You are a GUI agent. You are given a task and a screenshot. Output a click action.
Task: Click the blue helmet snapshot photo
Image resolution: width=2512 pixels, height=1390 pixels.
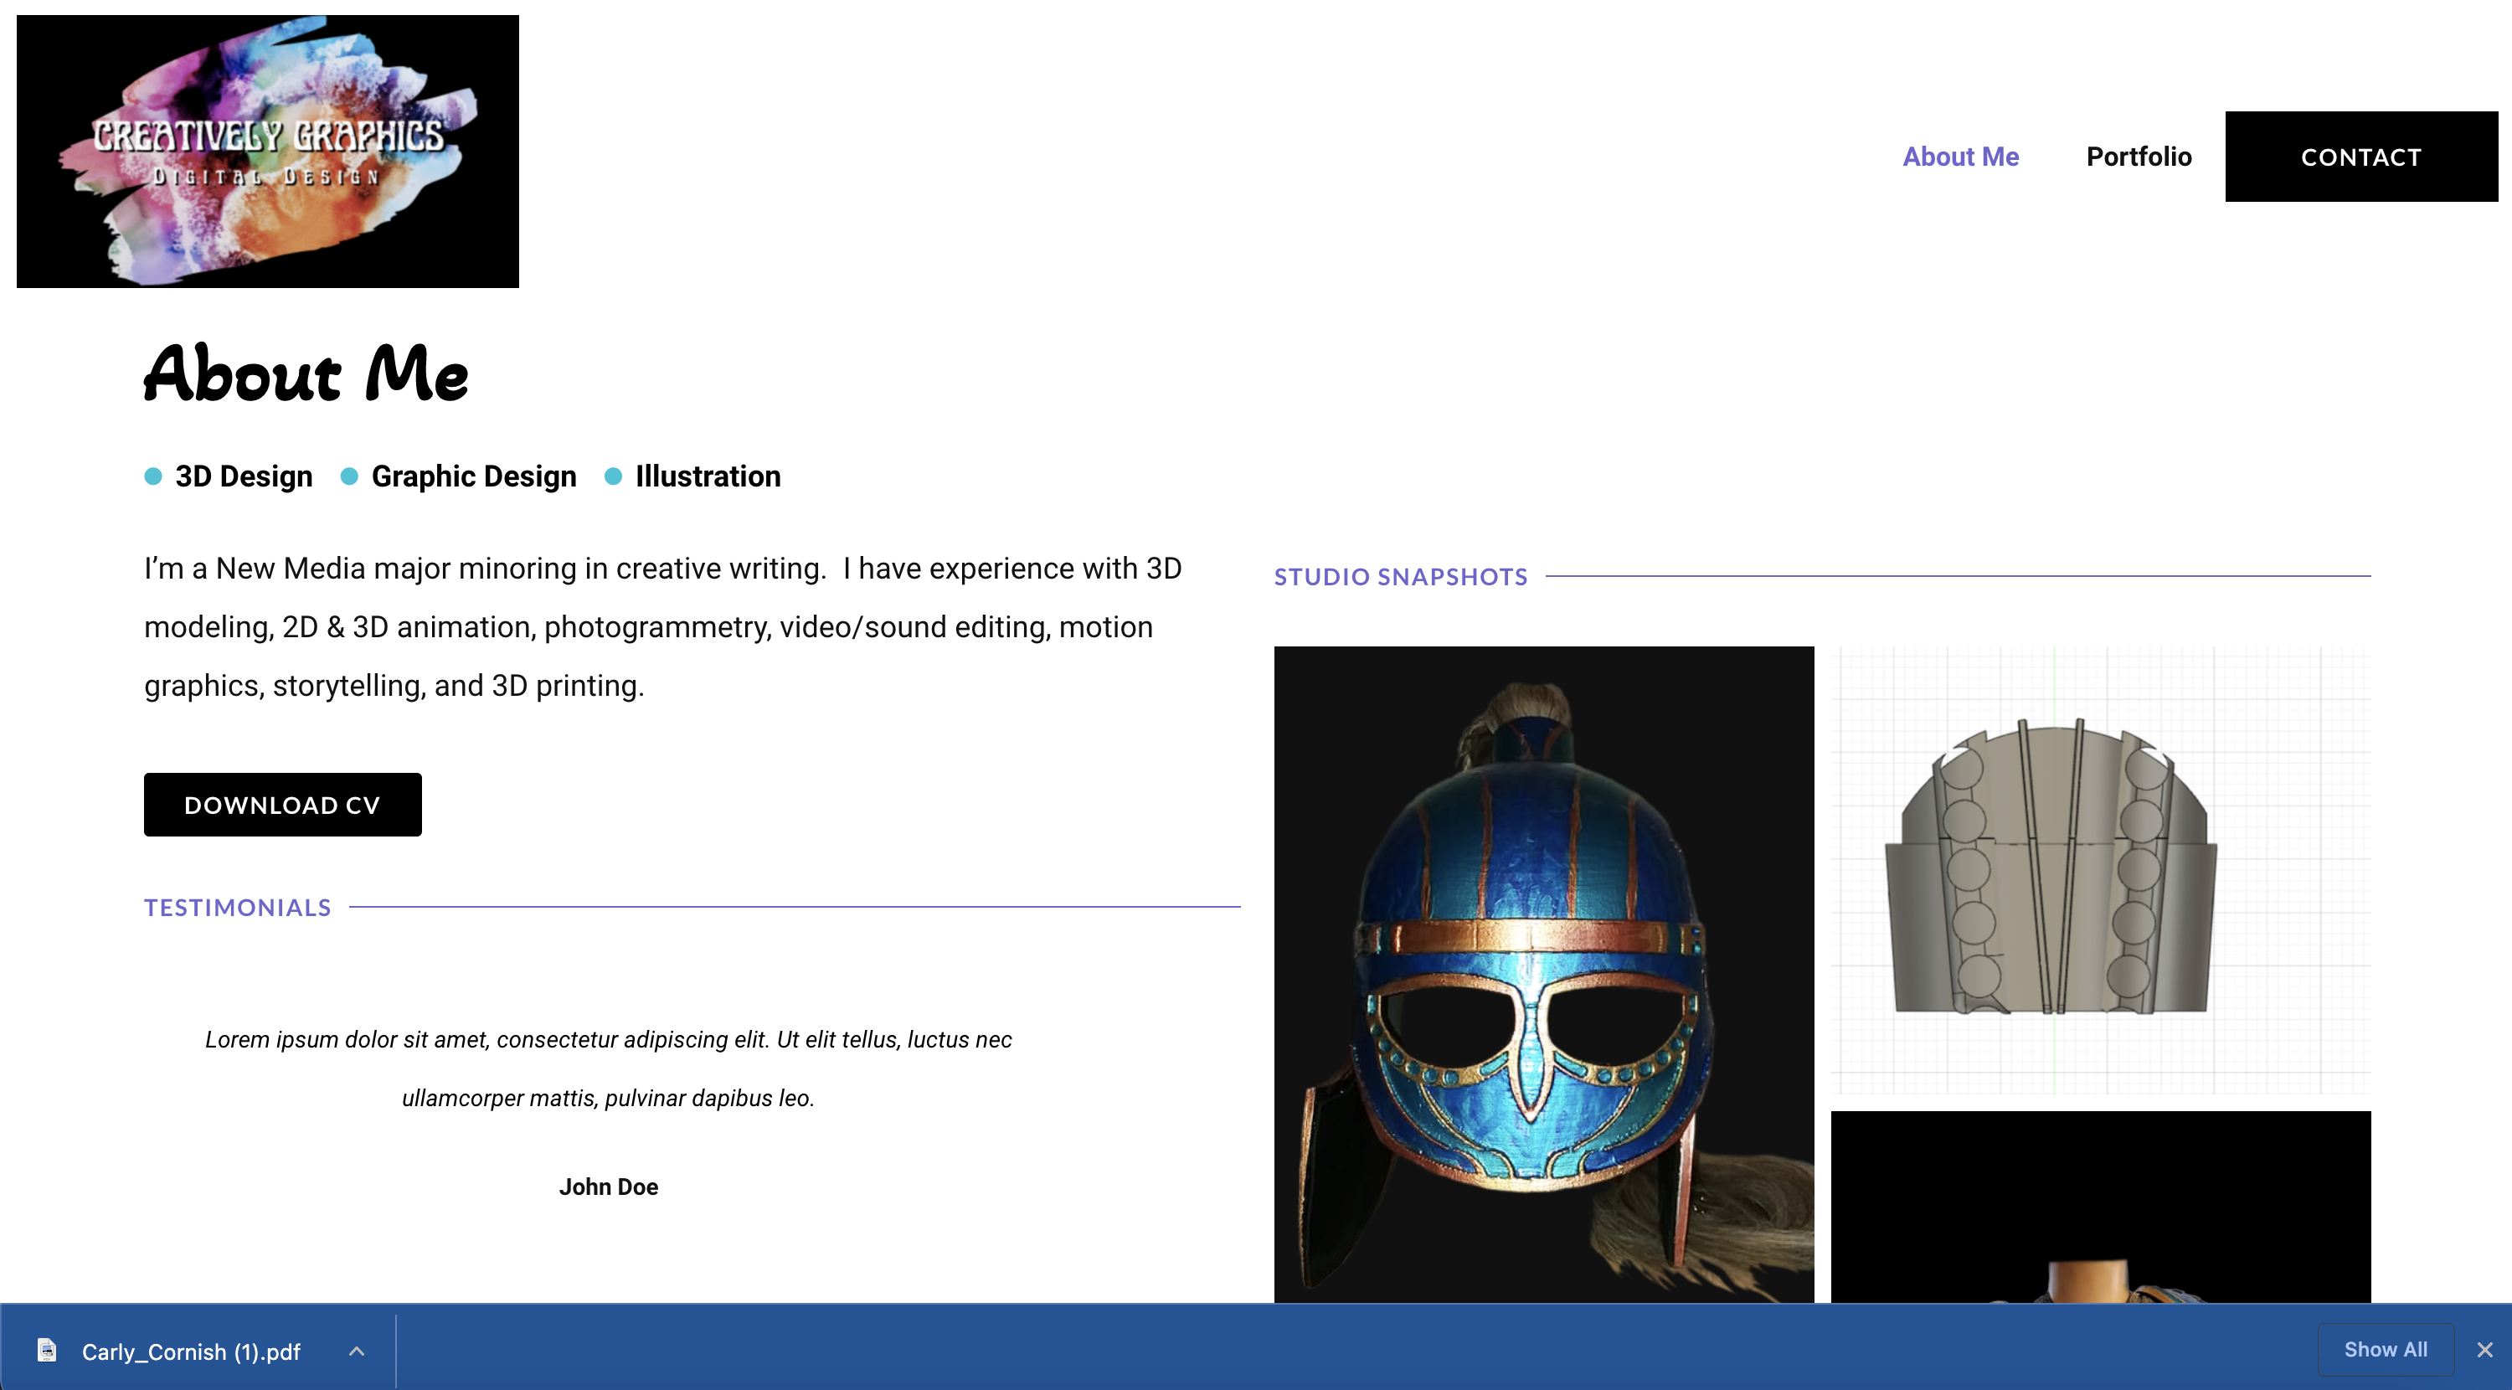[x=1542, y=974]
